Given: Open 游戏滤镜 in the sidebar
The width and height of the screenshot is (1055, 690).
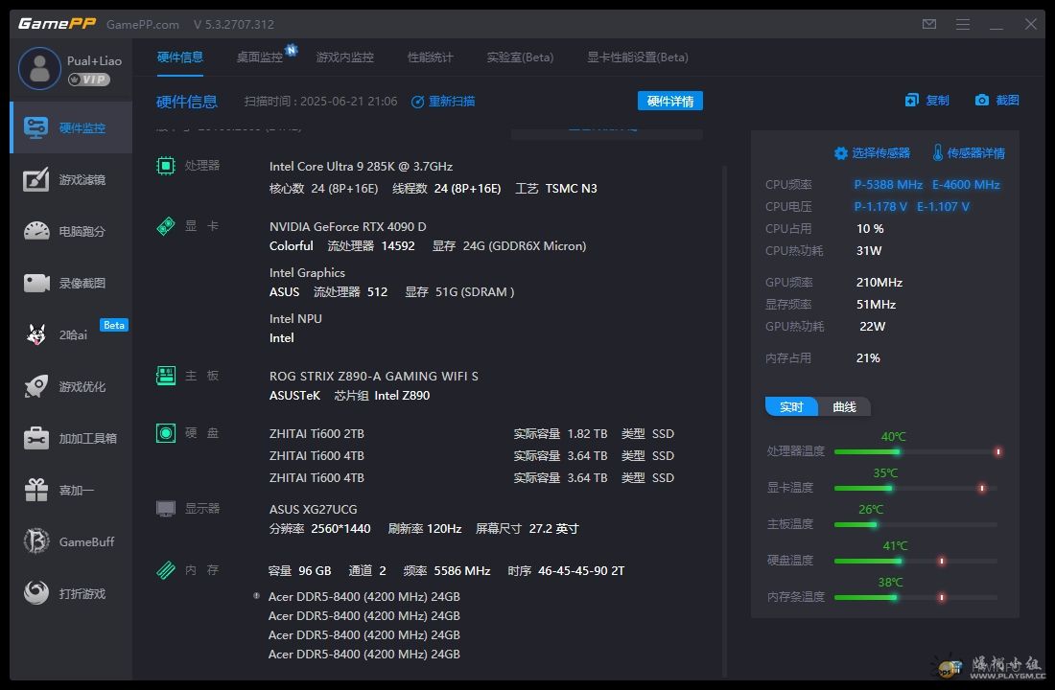Looking at the screenshot, I should coord(71,179).
